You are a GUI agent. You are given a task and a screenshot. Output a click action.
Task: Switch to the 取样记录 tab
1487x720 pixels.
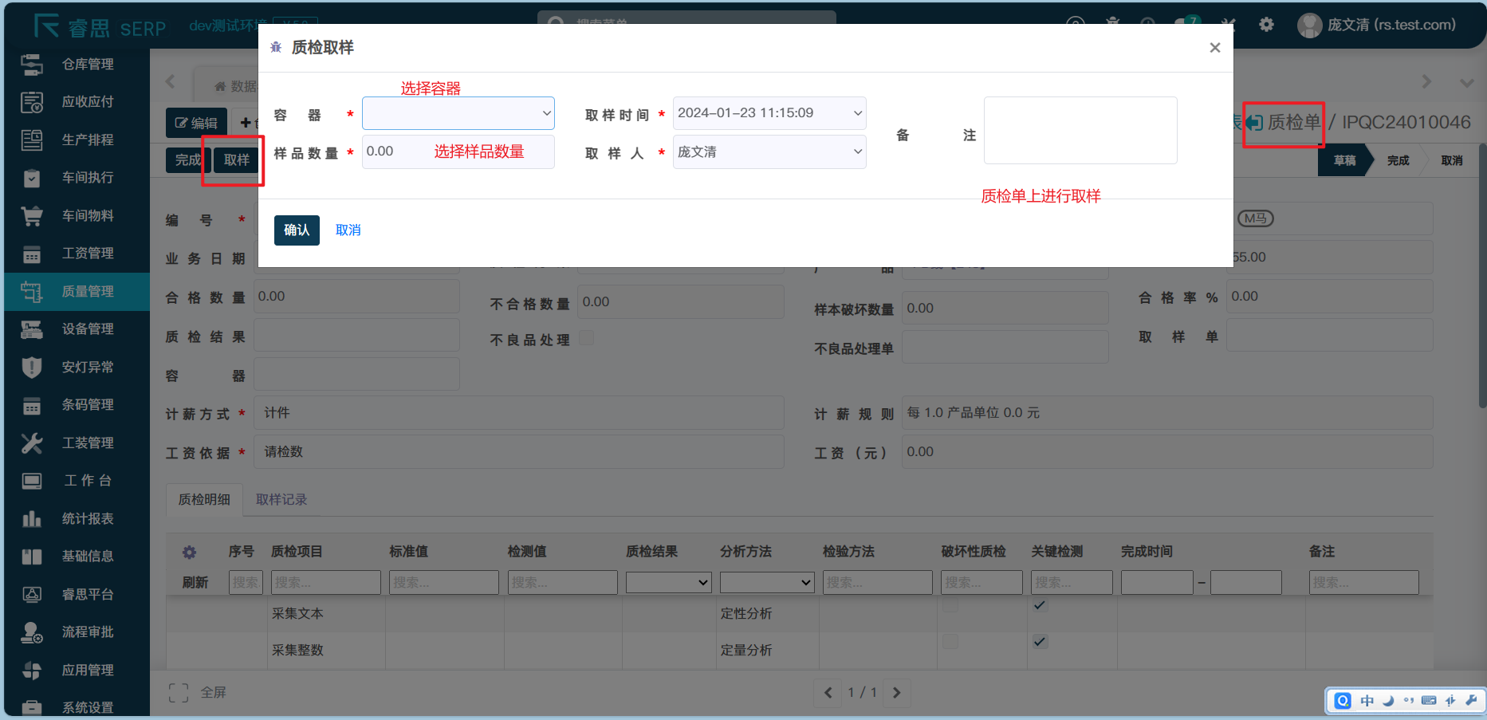tap(281, 500)
